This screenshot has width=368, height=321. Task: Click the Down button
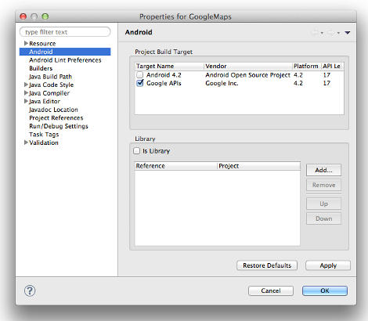pyautogui.click(x=323, y=218)
